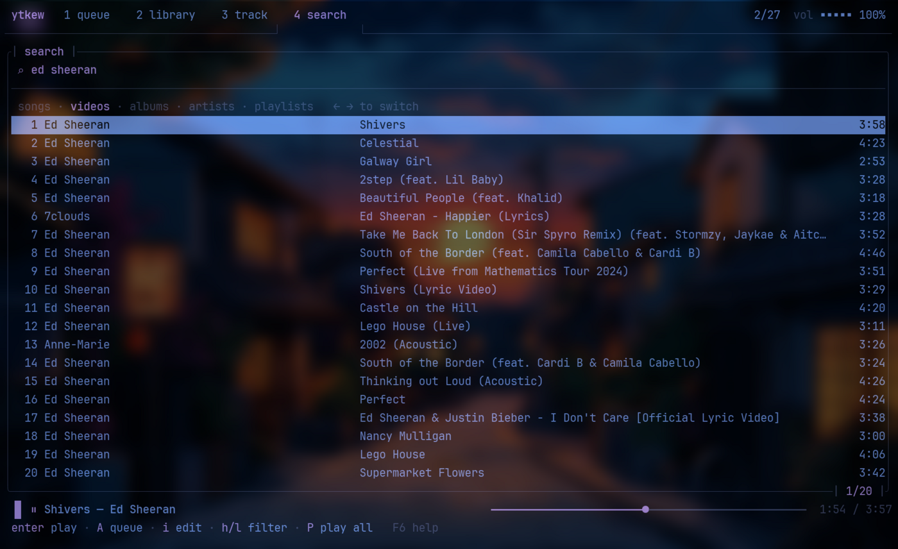Select the videos filter
The height and width of the screenshot is (549, 898).
coord(90,106)
